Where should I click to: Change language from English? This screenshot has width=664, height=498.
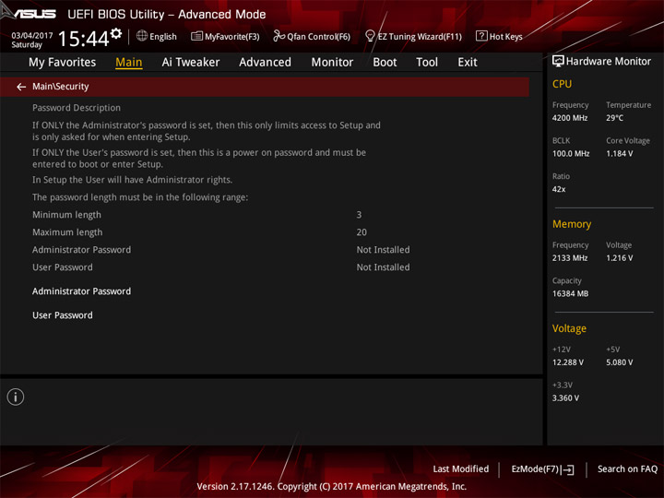coord(163,37)
